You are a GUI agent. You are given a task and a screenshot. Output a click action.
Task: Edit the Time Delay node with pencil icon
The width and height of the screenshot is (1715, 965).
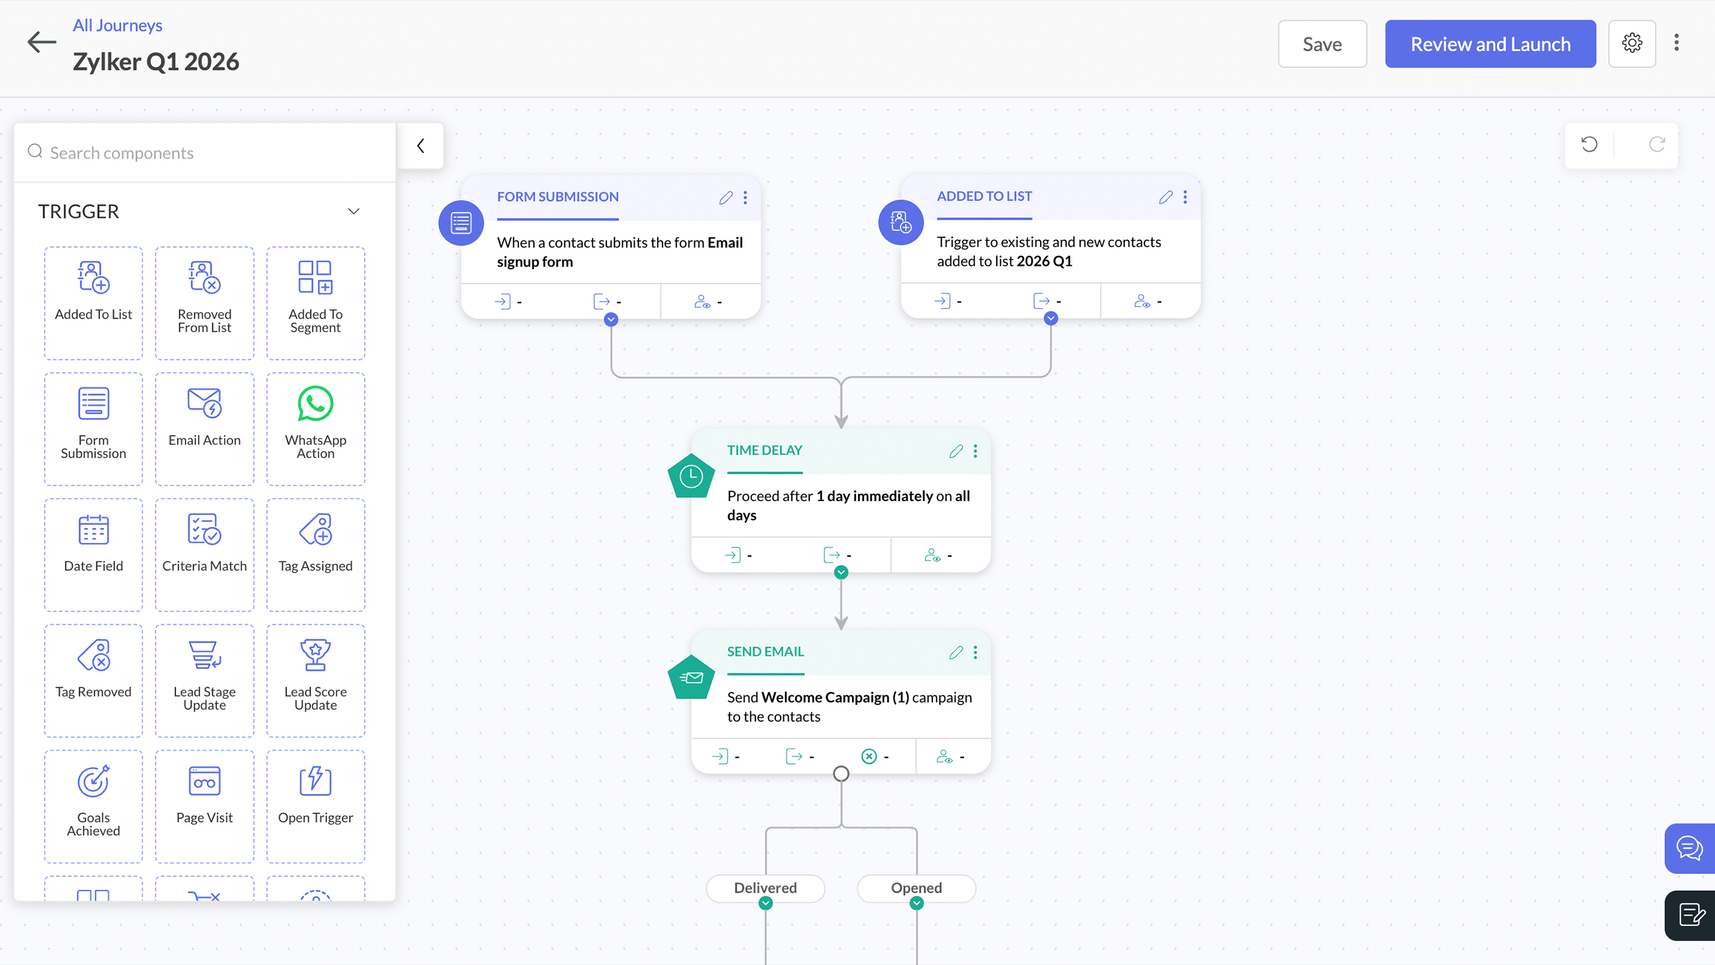click(x=955, y=451)
